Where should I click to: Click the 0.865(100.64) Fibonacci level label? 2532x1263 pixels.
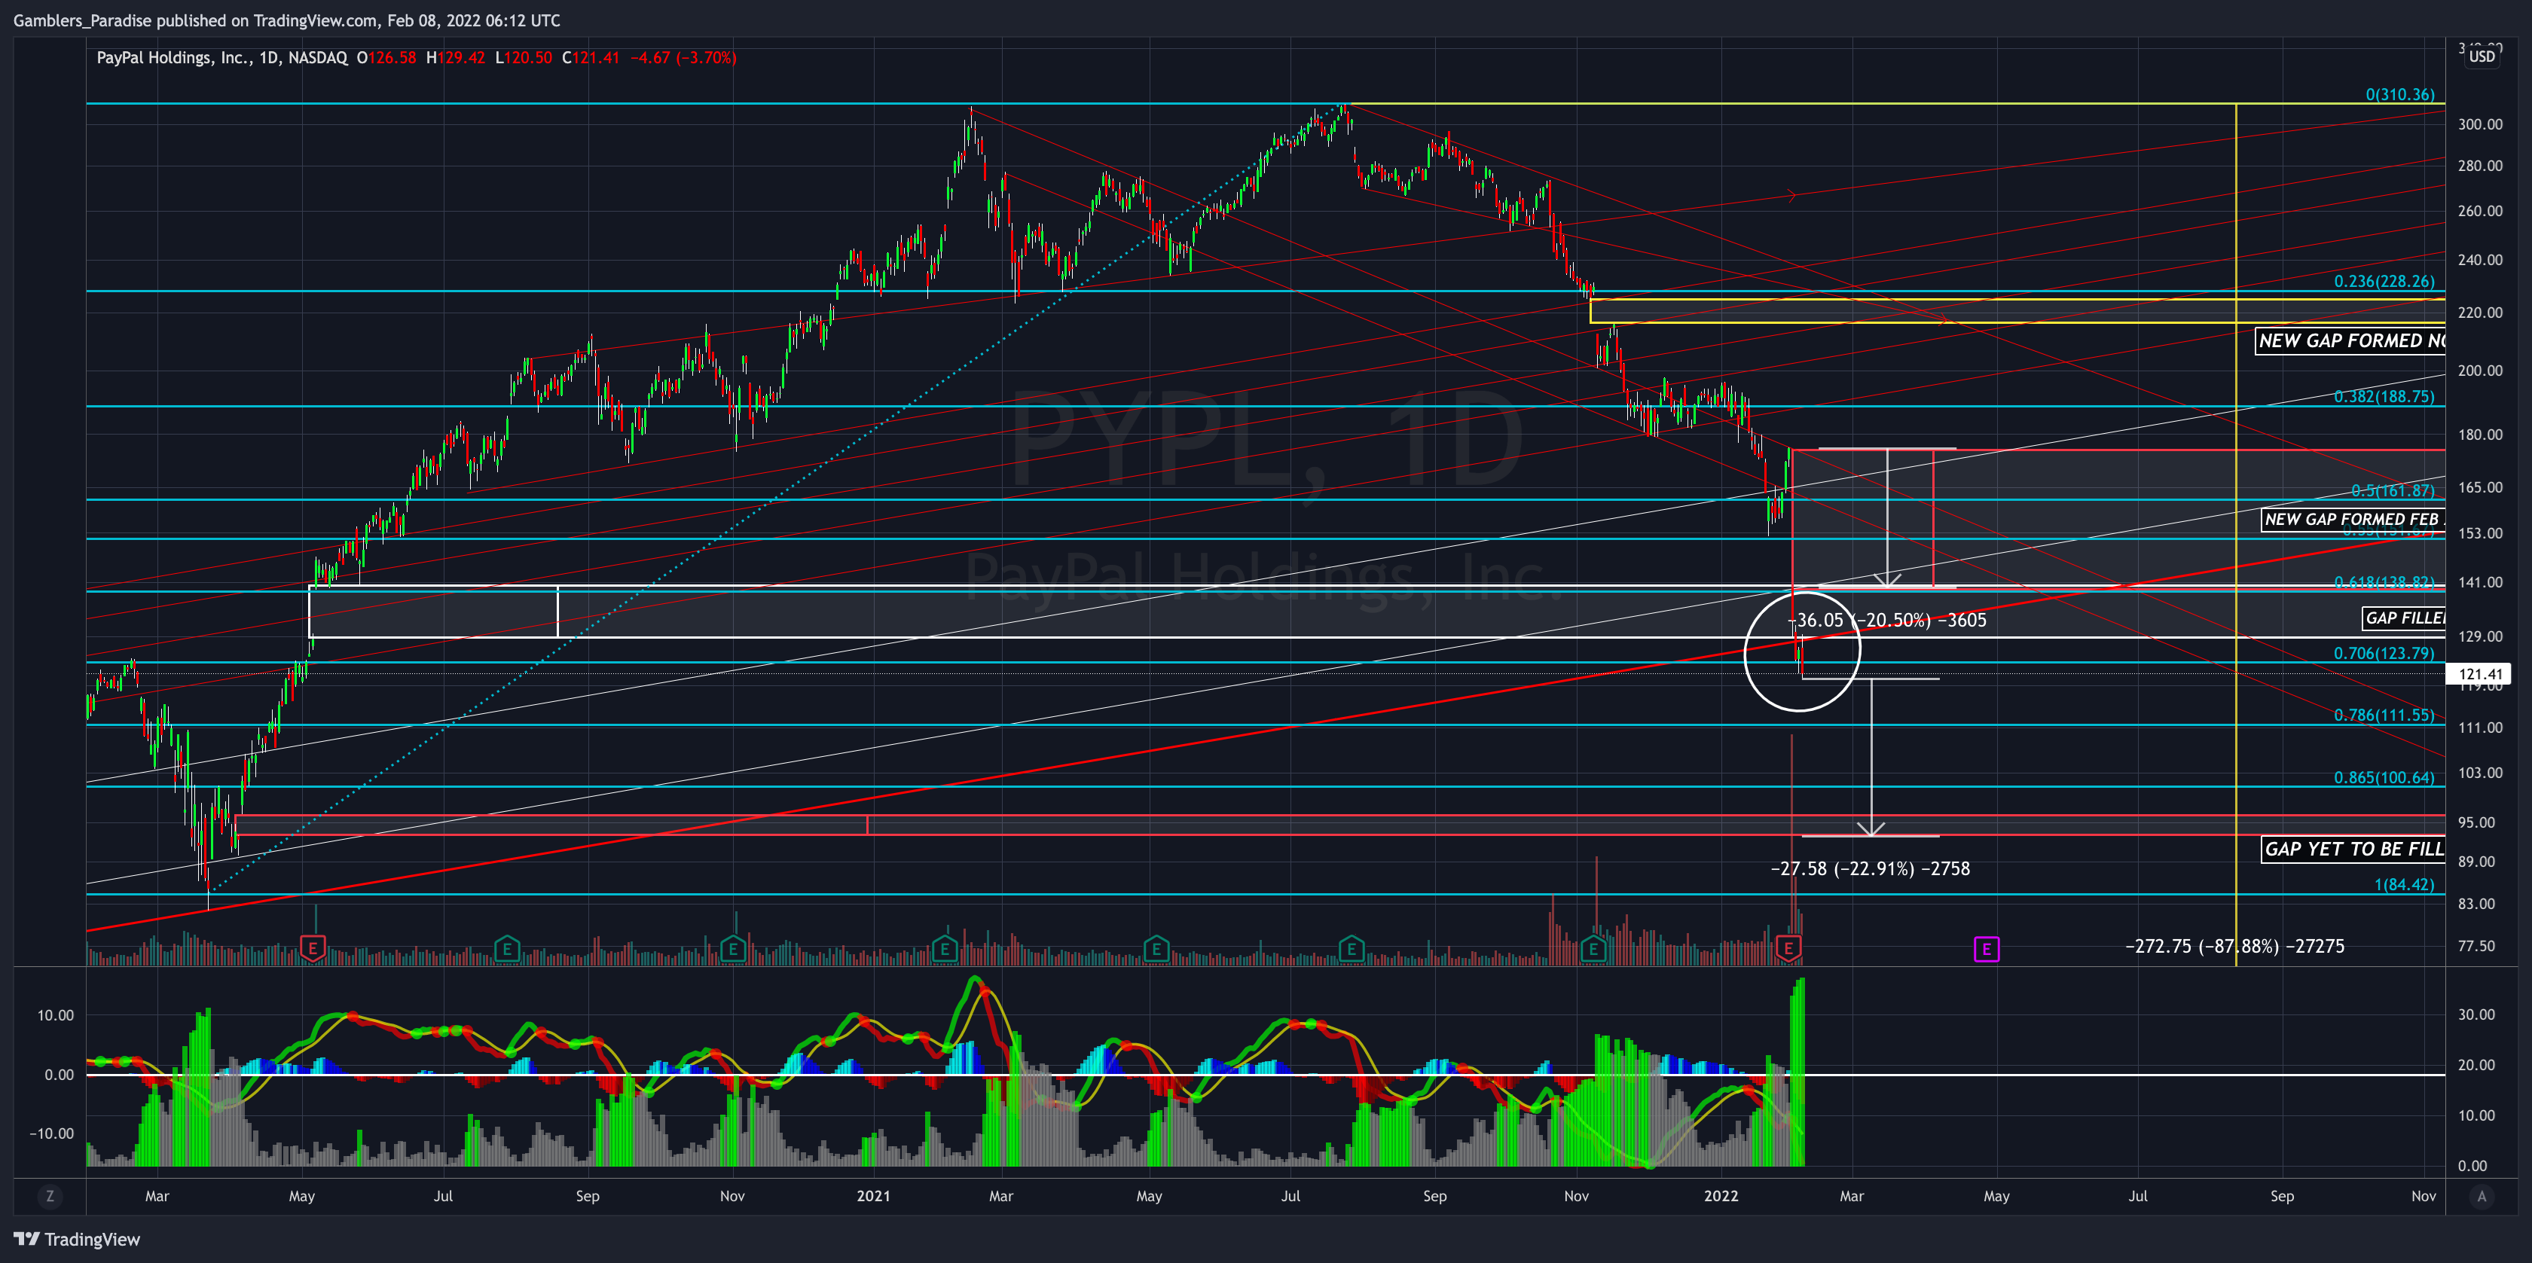[2384, 777]
